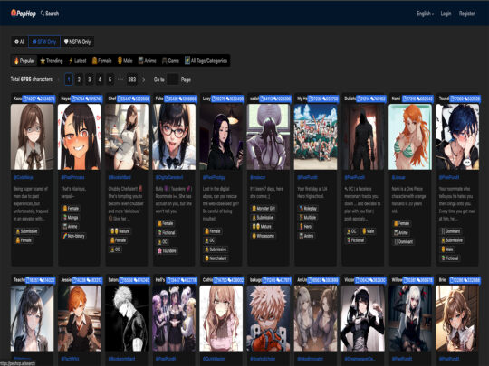
Task: Click the next page arrow
Action: coord(144,80)
